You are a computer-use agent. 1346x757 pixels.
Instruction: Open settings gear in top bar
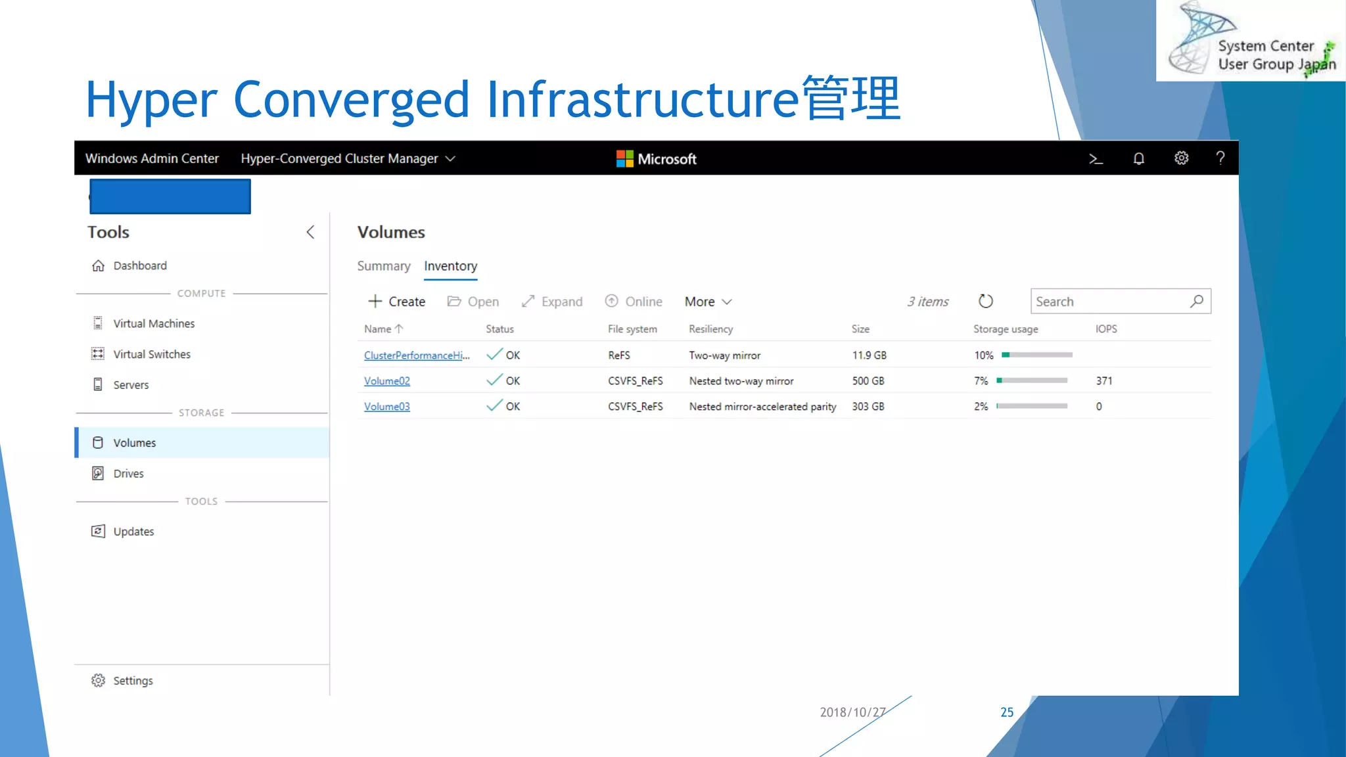pos(1181,158)
